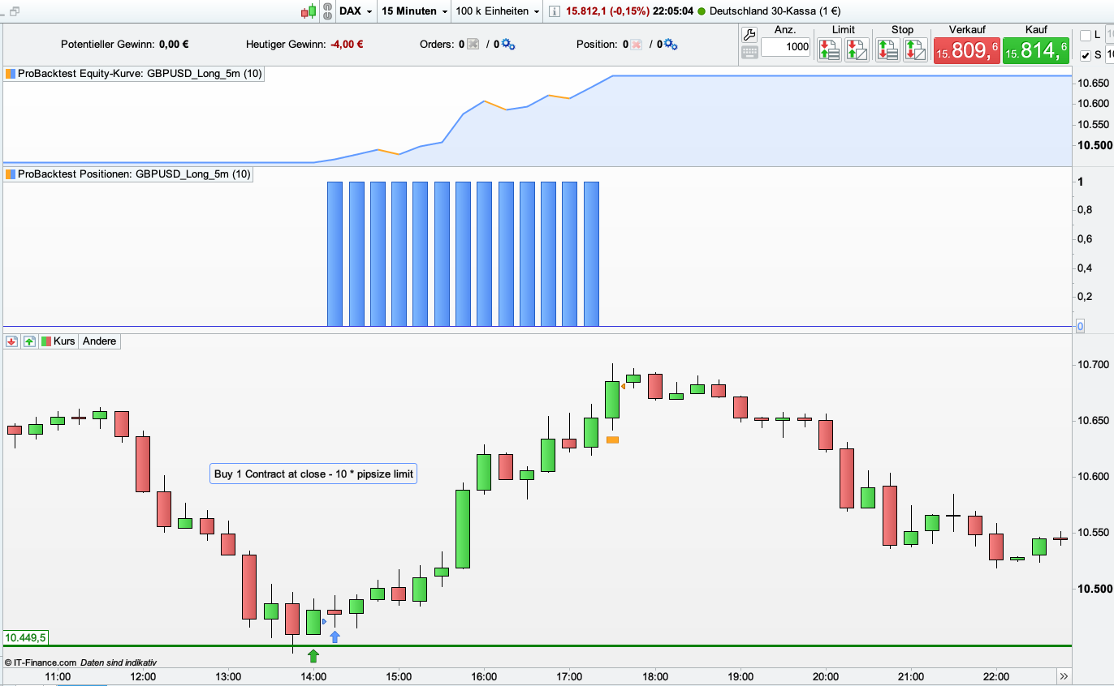Enable the L checkbox
This screenshot has height=686, width=1114.
(1086, 35)
